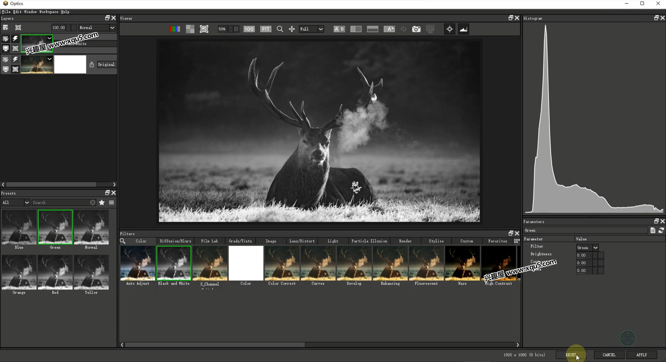This screenshot has height=362, width=666.
Task: Click the horizontal split comparison icon
Action: click(373, 29)
